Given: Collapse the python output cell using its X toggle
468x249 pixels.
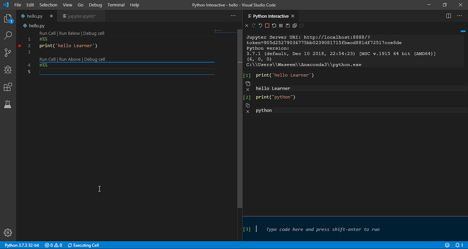Looking at the screenshot, I should [248, 111].
